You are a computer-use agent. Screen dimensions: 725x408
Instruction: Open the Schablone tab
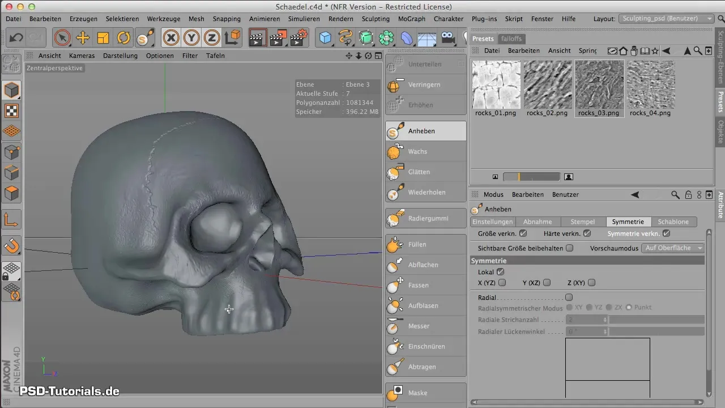(673, 222)
